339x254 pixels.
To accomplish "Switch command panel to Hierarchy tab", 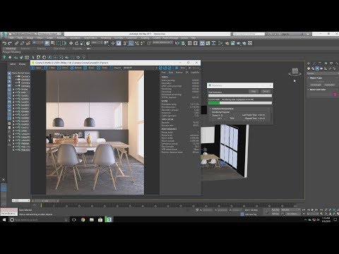I will click(320, 64).
